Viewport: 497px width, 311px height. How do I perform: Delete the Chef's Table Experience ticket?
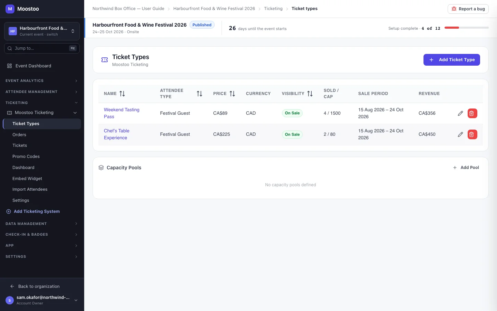point(472,134)
